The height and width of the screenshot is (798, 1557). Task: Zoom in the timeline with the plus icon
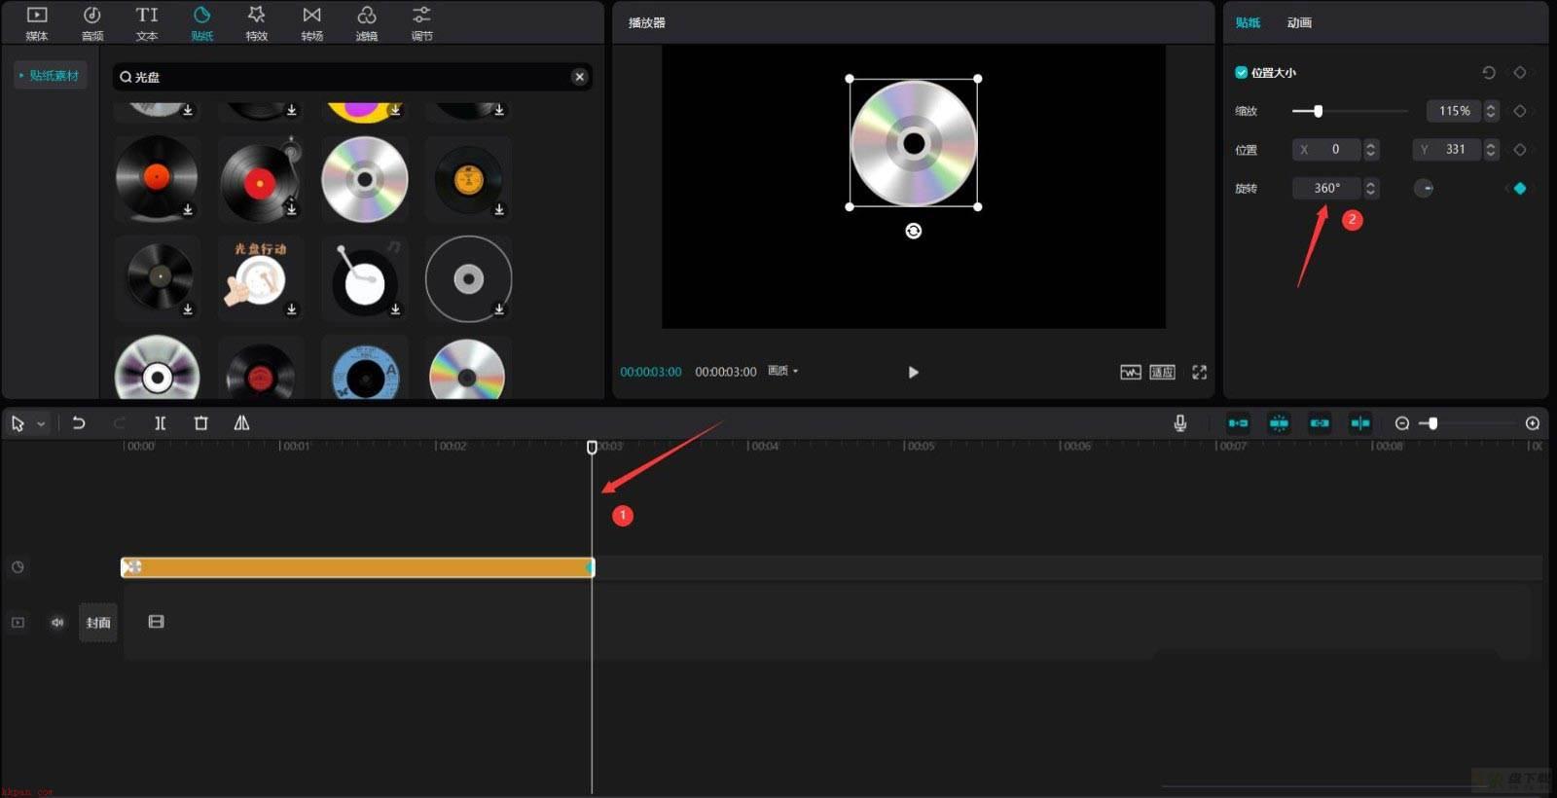(1533, 423)
